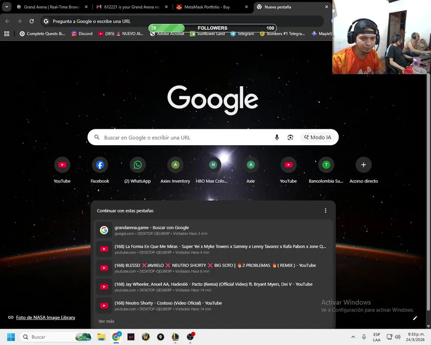Open the volume control in system tray
The width and height of the screenshot is (431, 345).
pos(398,337)
